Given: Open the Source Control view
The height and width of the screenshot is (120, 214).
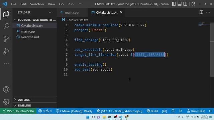Looking at the screenshot, I should [6, 39].
